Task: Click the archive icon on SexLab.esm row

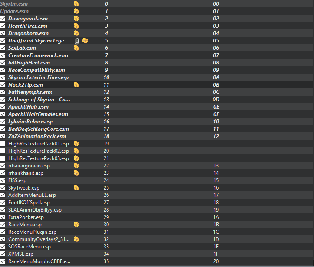Action: [x=76, y=48]
